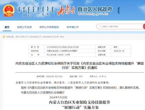Click the 自治区人民政府 header title
Viewport: 145px width, 110px height.
(x=95, y=9)
